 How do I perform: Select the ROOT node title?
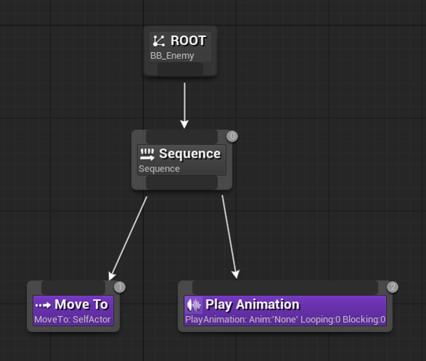[188, 41]
